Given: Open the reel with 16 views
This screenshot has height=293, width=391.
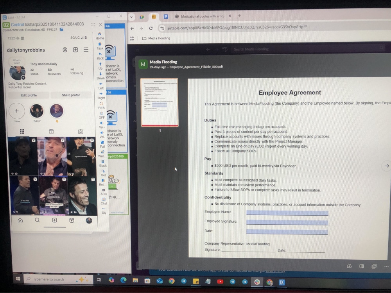Looking at the screenshot, I should (x=83, y=196).
